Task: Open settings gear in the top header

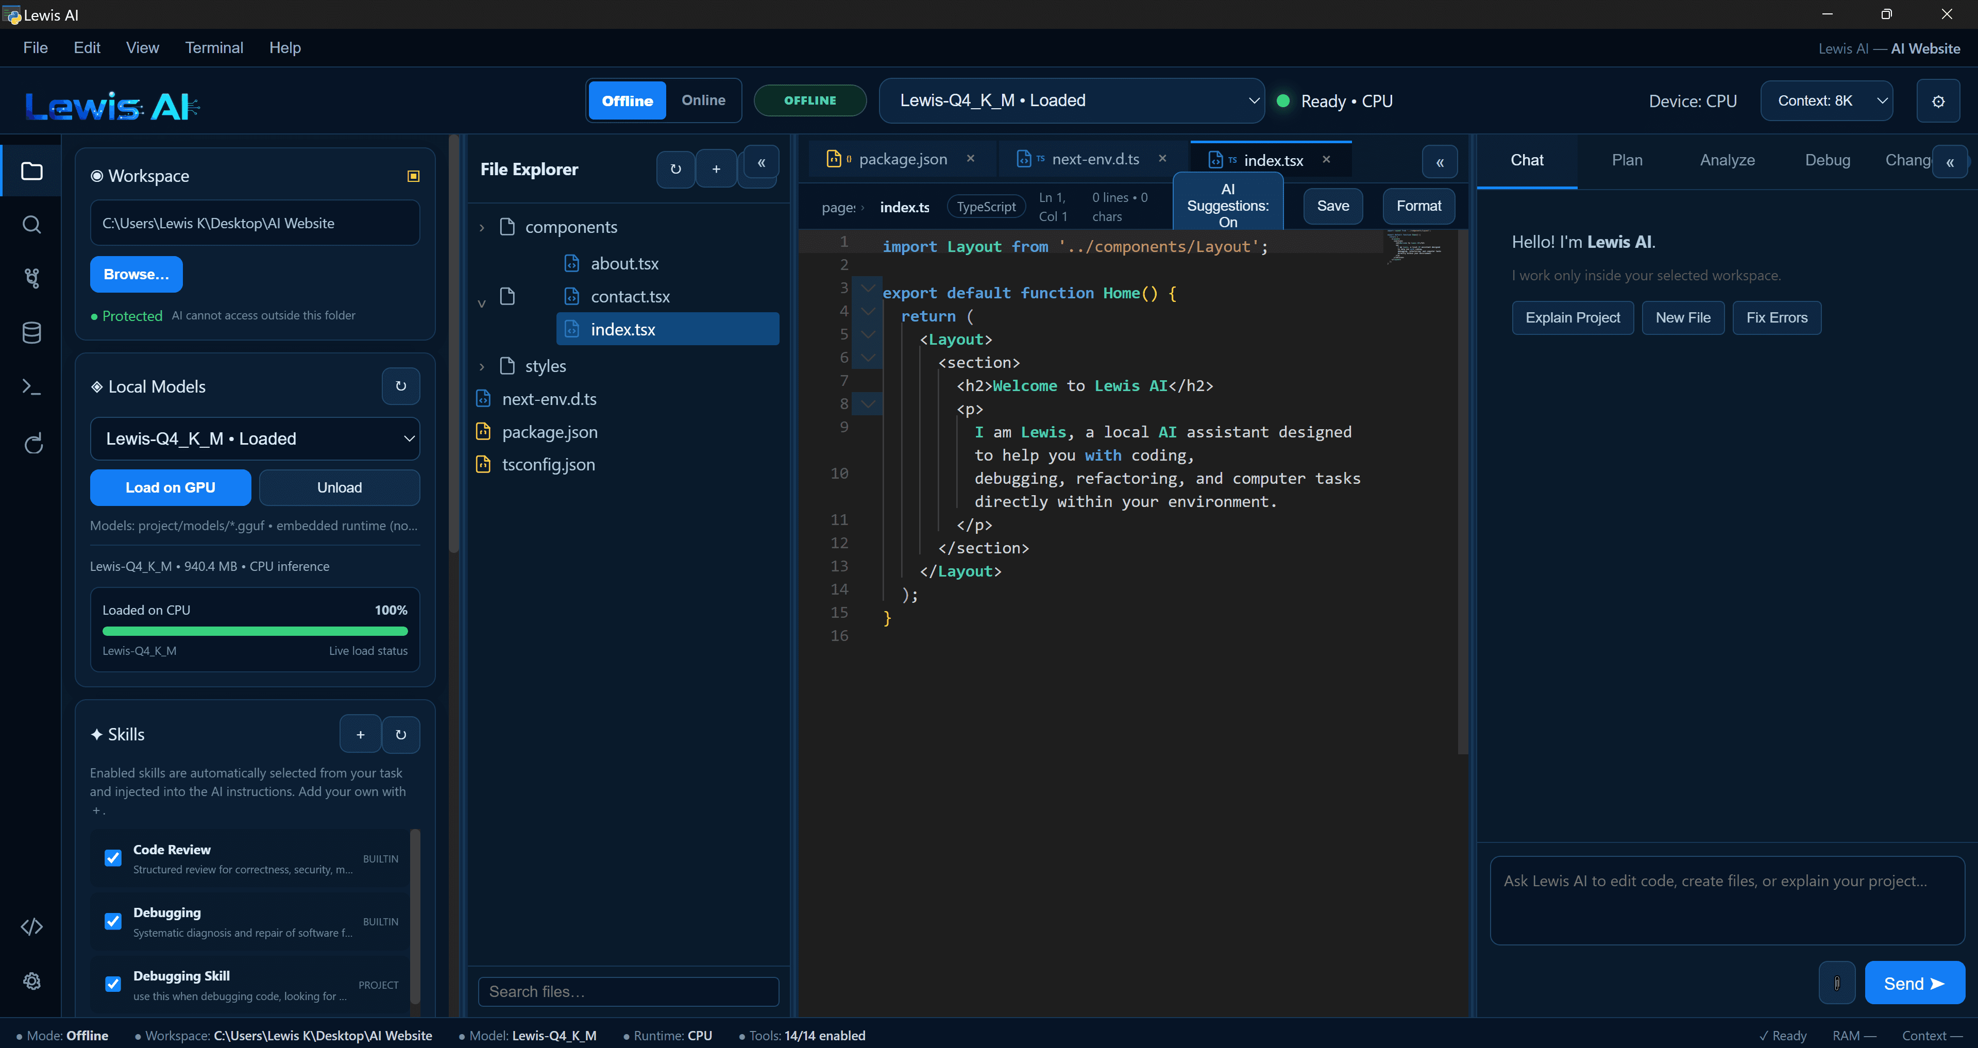Action: [1937, 100]
